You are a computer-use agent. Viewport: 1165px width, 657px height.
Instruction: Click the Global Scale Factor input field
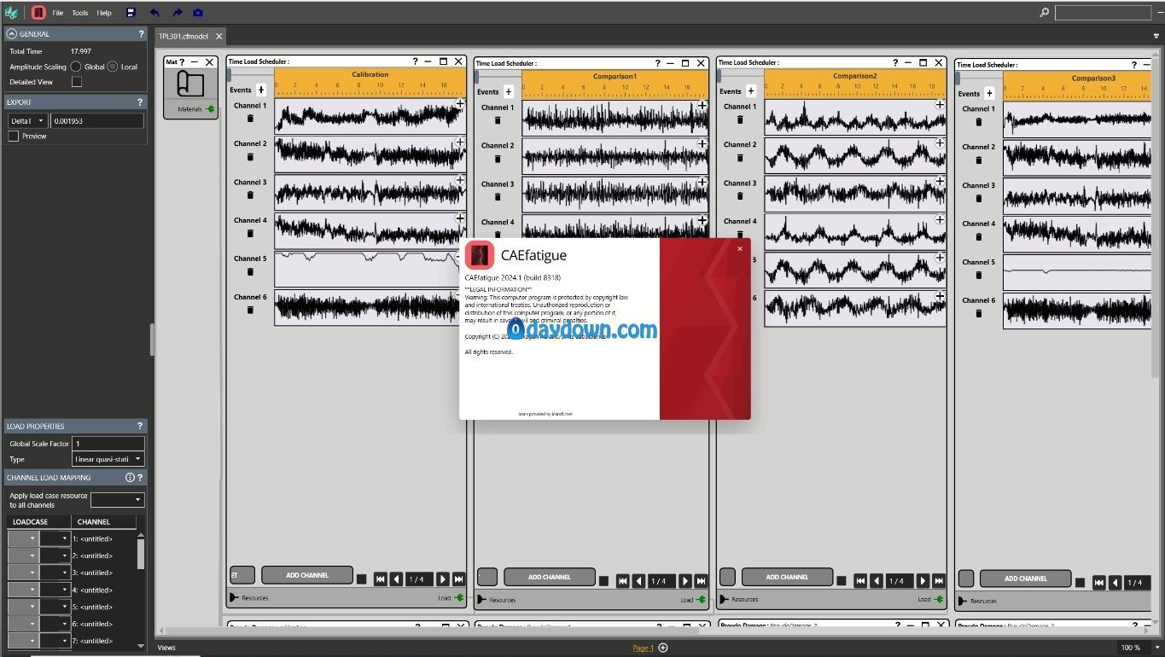[108, 444]
